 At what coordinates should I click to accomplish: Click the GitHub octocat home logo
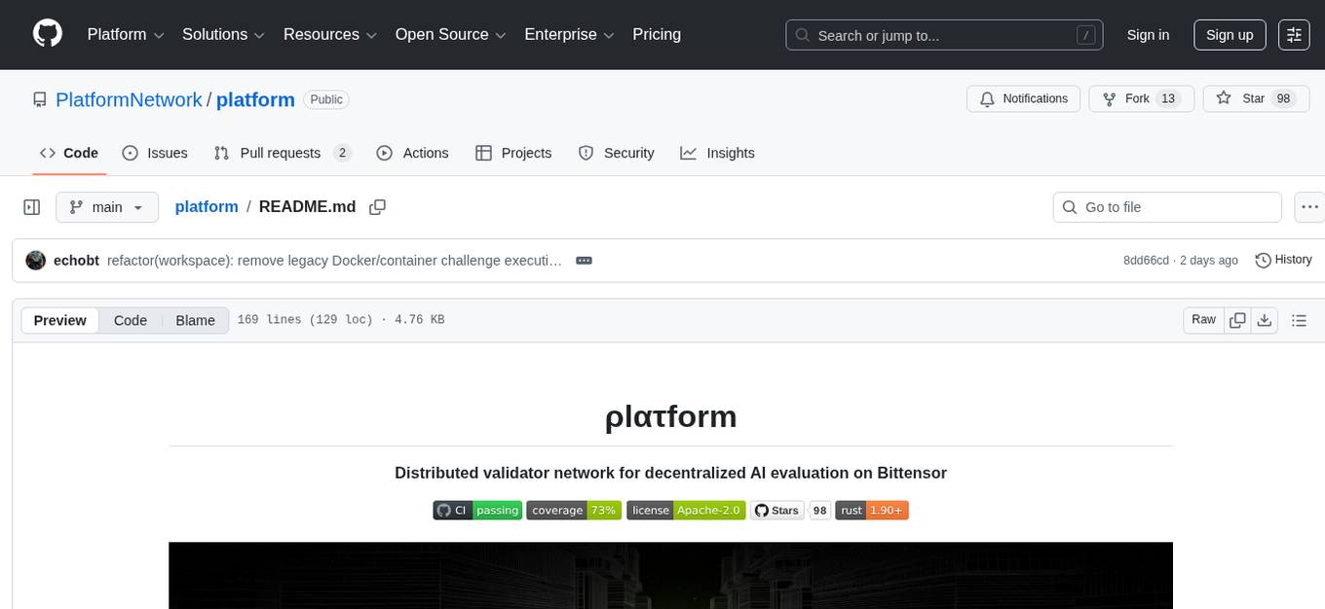(x=47, y=34)
